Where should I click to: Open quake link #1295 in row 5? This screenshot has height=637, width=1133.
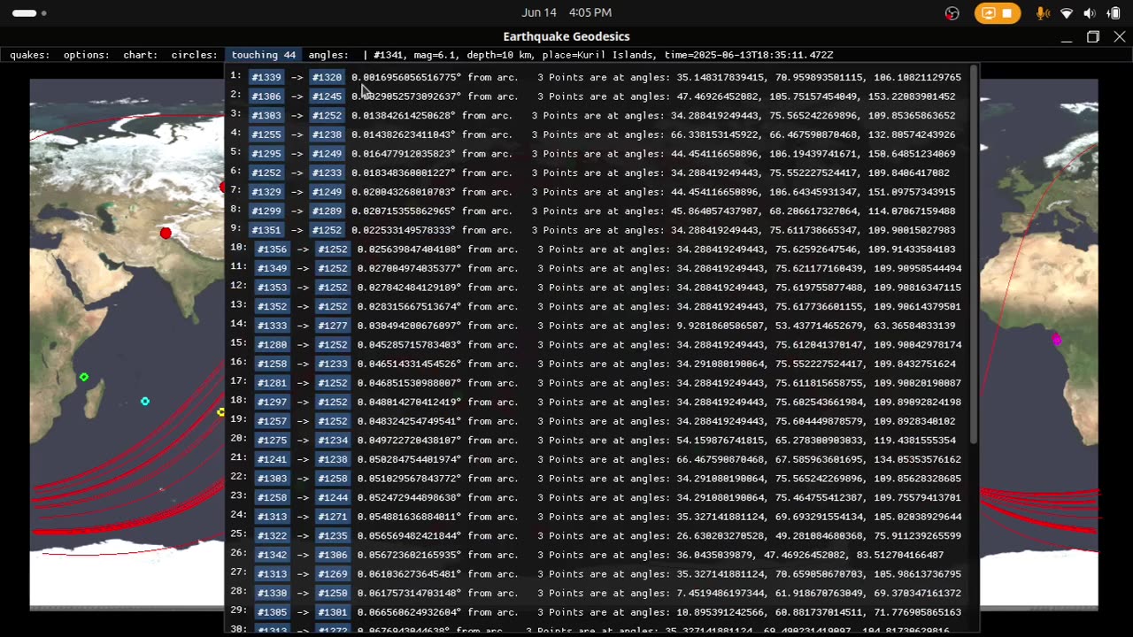coord(266,154)
